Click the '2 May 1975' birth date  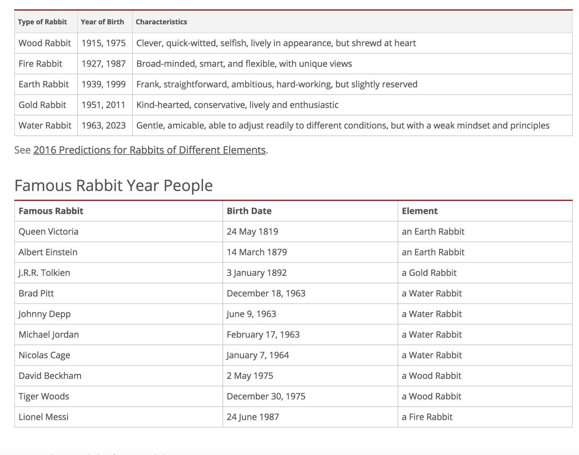(x=250, y=375)
